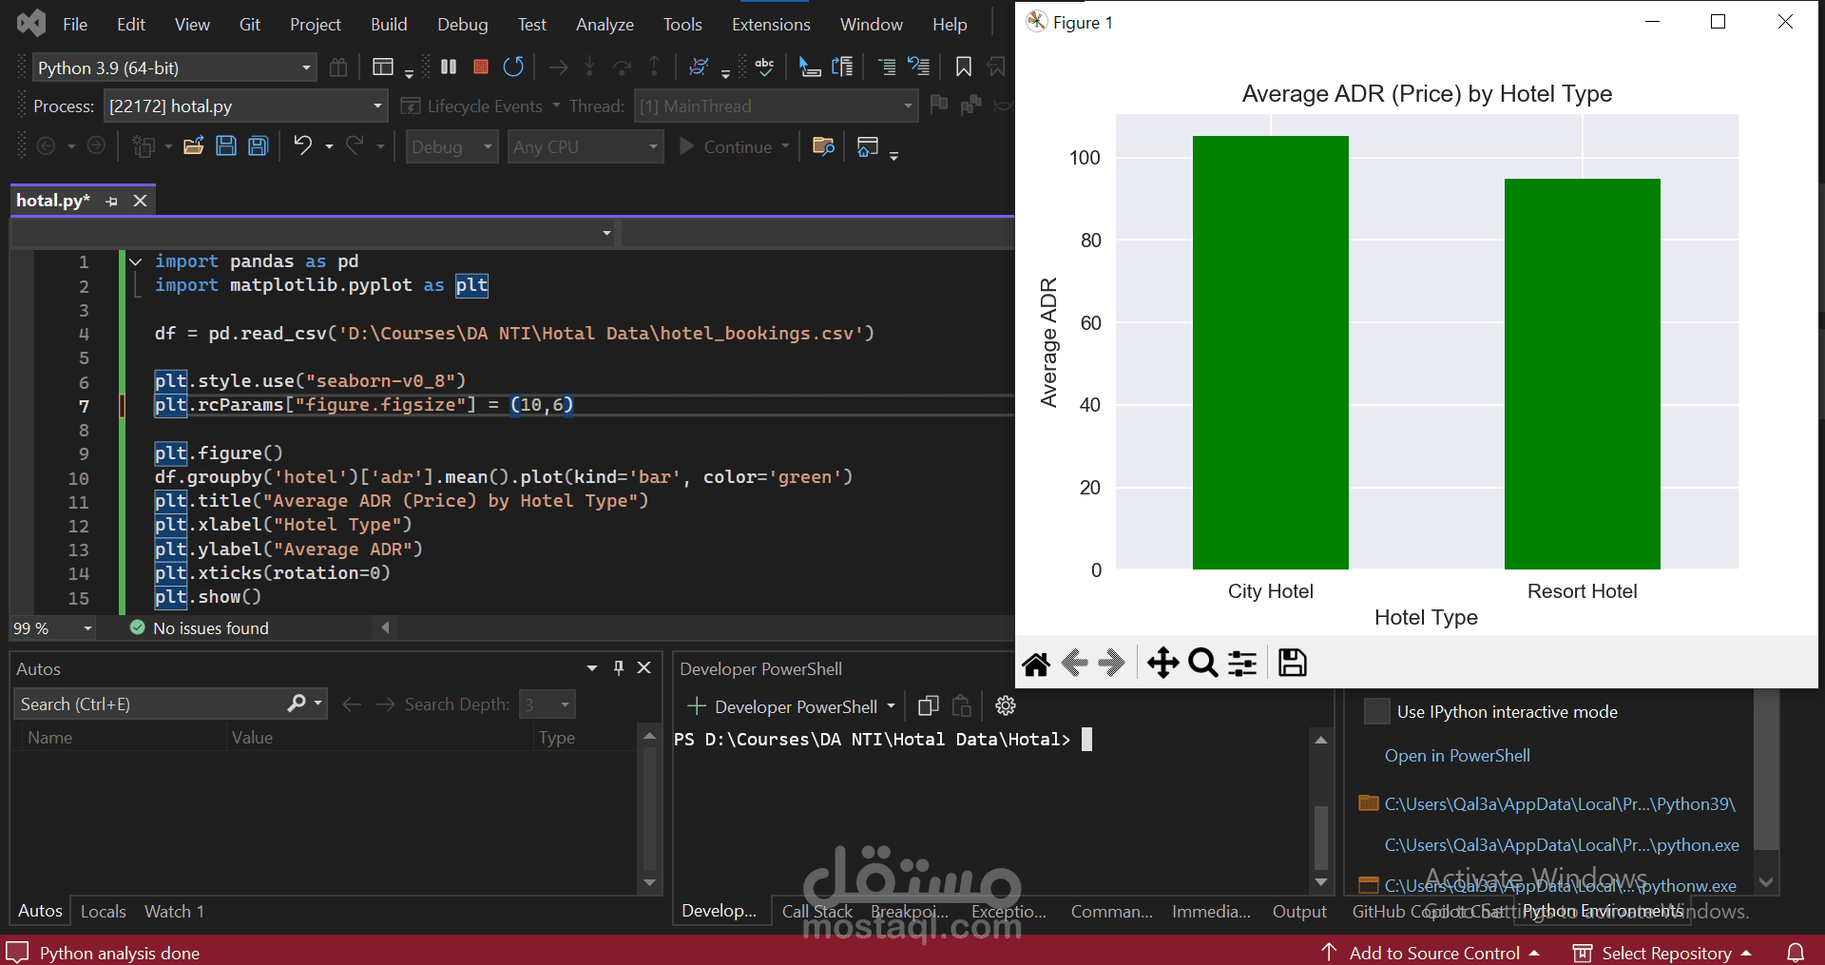Click the Open in PowerShell link
Viewport: 1825px width, 965px height.
coord(1456,756)
